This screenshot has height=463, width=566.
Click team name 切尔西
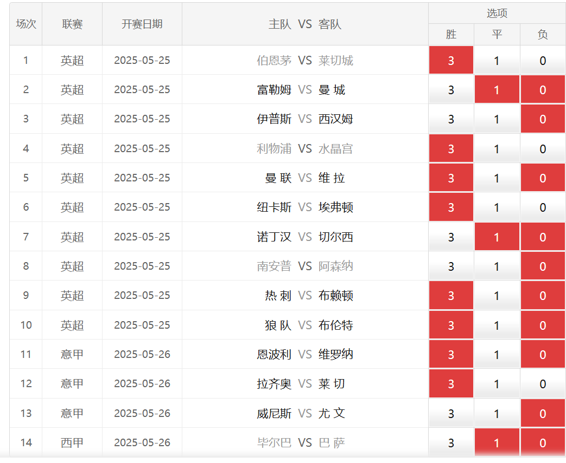[336, 237]
